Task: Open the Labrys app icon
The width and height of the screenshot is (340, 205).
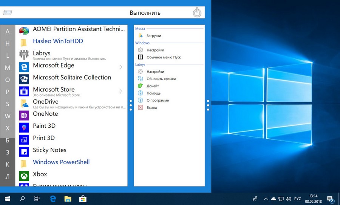Action: [x=24, y=55]
